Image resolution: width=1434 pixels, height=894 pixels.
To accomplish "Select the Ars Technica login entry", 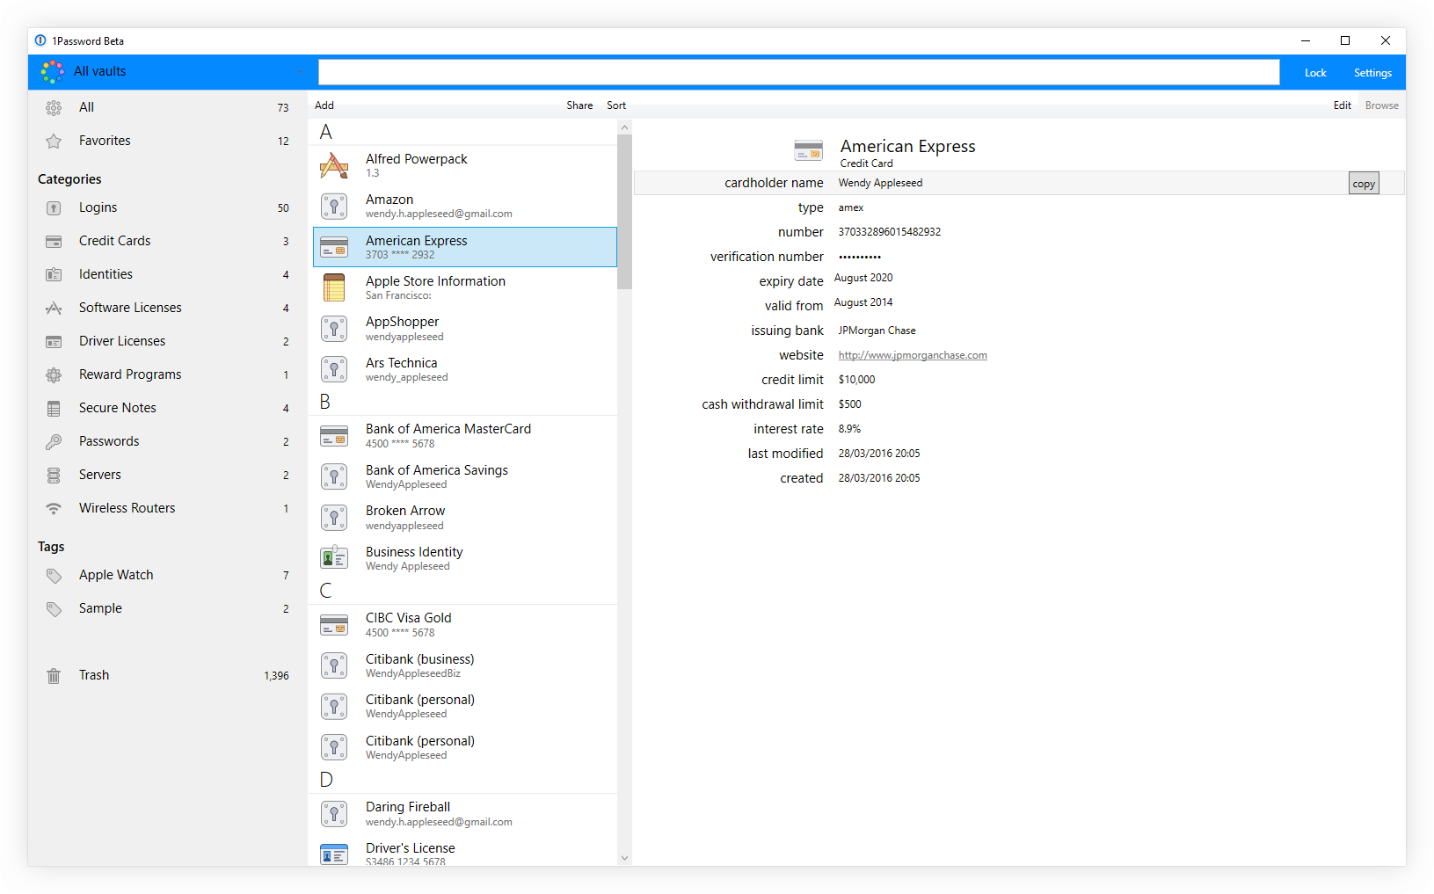I will pyautogui.click(x=465, y=369).
